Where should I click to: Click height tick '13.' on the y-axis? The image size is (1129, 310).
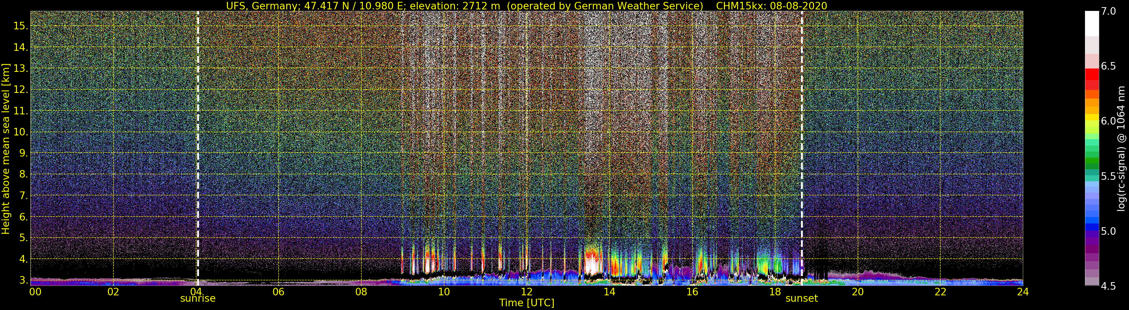click(x=21, y=68)
